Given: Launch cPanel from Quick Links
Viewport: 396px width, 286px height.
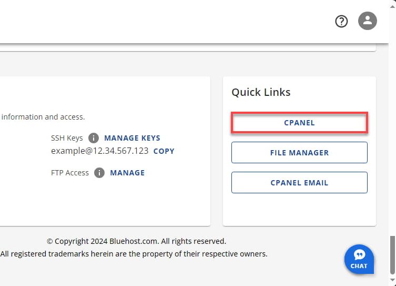Looking at the screenshot, I should 299,123.
